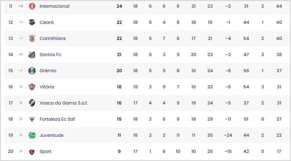Image resolution: width=291 pixels, height=161 pixels.
Task: Click Santos Fc points value 21
Action: pyautogui.click(x=119, y=55)
